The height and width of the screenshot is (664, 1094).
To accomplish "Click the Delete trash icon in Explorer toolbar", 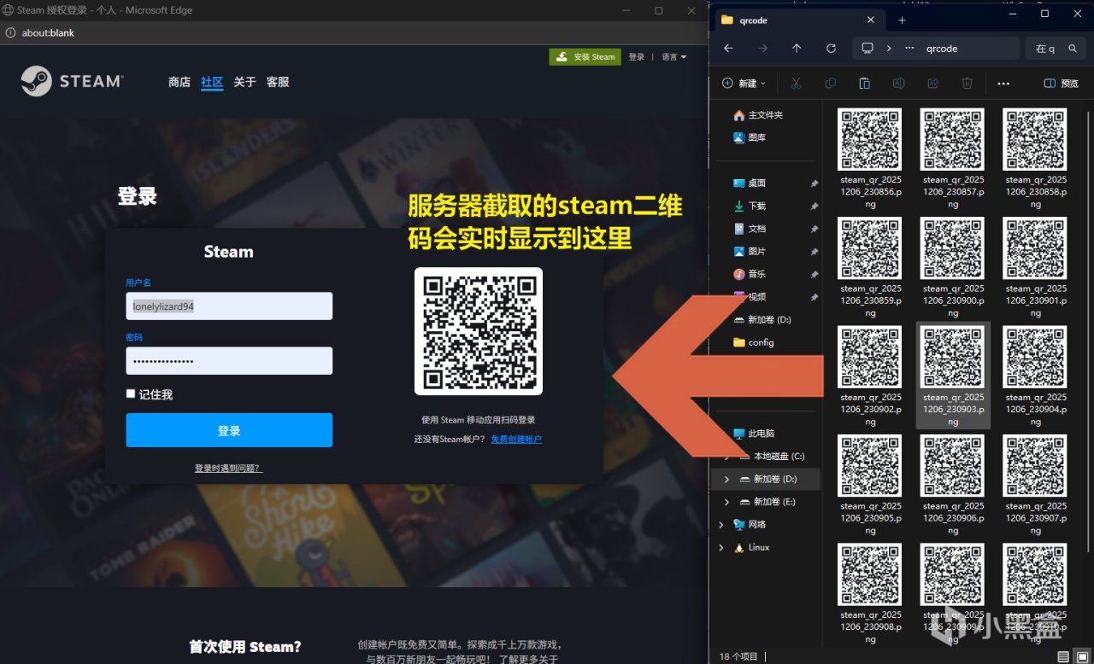I will point(967,83).
